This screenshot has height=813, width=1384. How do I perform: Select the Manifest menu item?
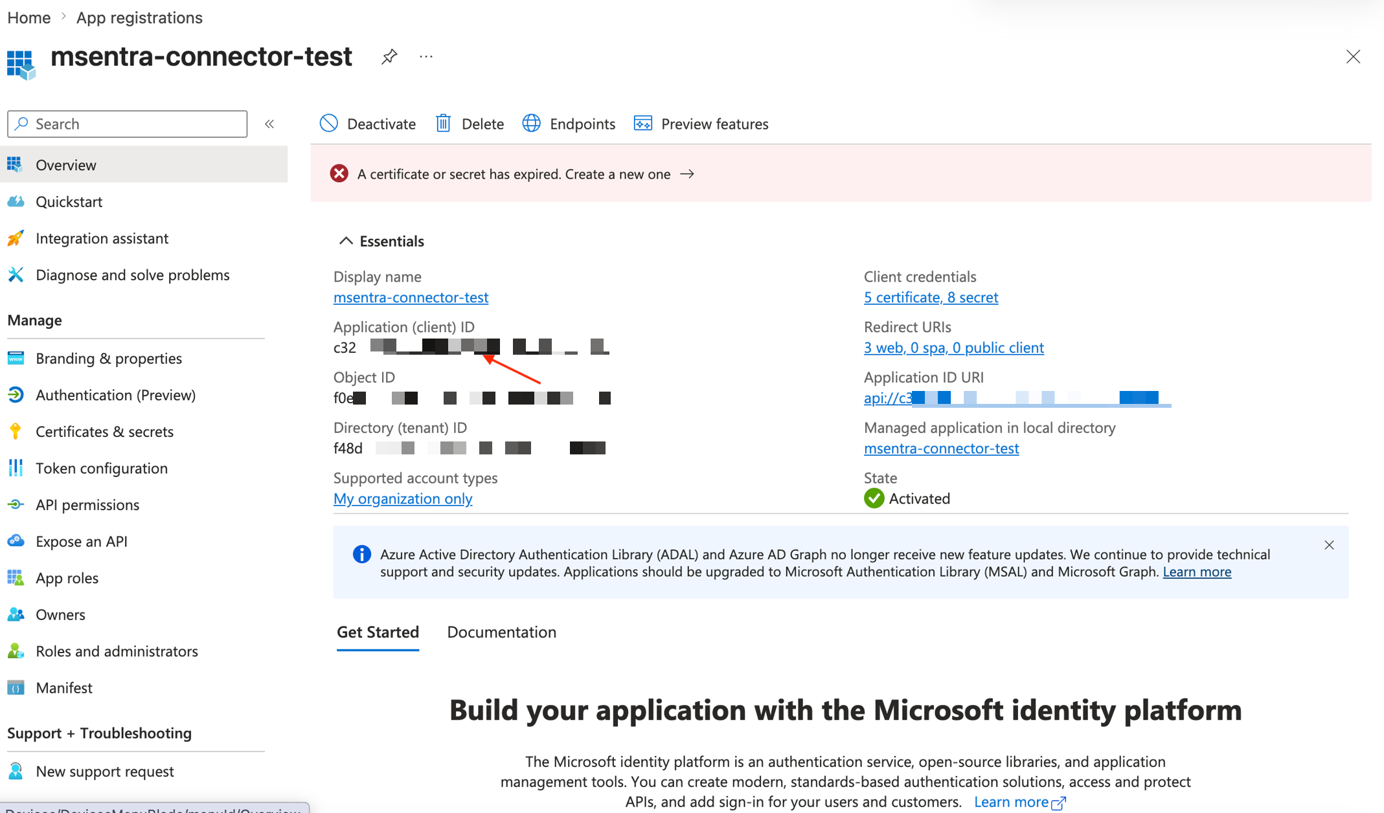click(64, 687)
